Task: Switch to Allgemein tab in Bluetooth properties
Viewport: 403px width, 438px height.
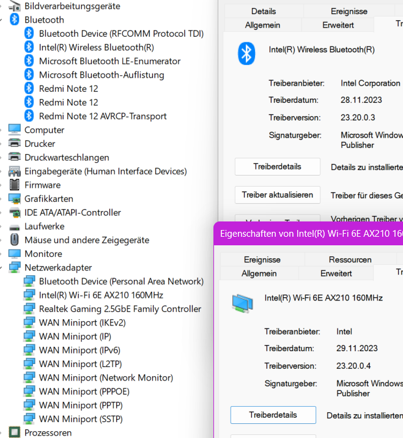Action: click(262, 25)
